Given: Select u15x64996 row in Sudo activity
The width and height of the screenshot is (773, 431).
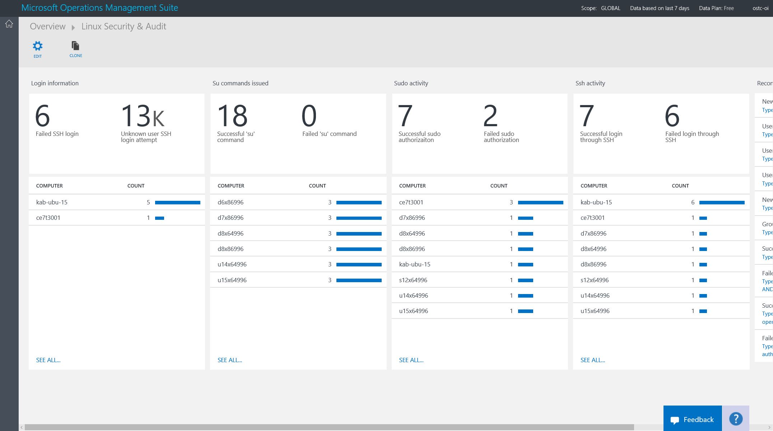Looking at the screenshot, I should (480, 311).
